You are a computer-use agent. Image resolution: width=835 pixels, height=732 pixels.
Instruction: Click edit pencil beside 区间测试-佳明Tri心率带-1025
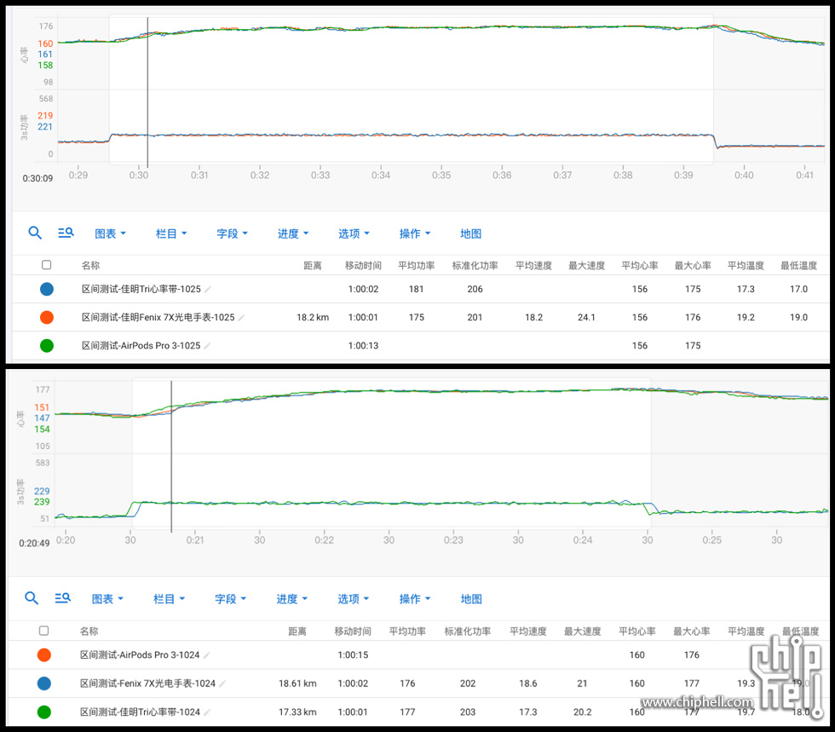point(208,289)
